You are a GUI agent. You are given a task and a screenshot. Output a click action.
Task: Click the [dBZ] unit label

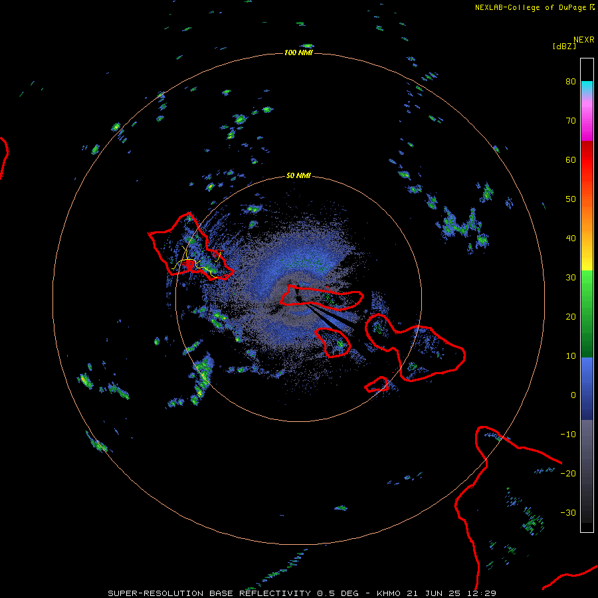click(564, 46)
